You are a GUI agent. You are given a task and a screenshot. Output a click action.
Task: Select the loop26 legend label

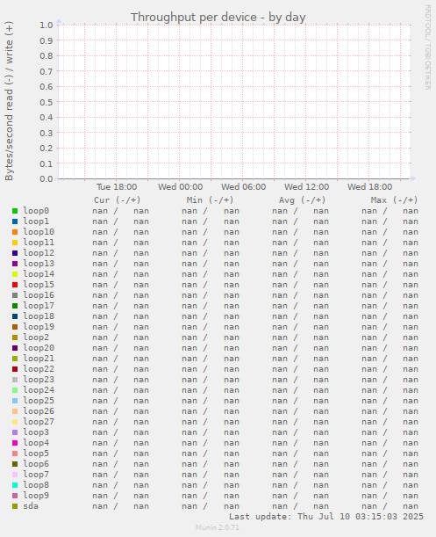point(39,411)
